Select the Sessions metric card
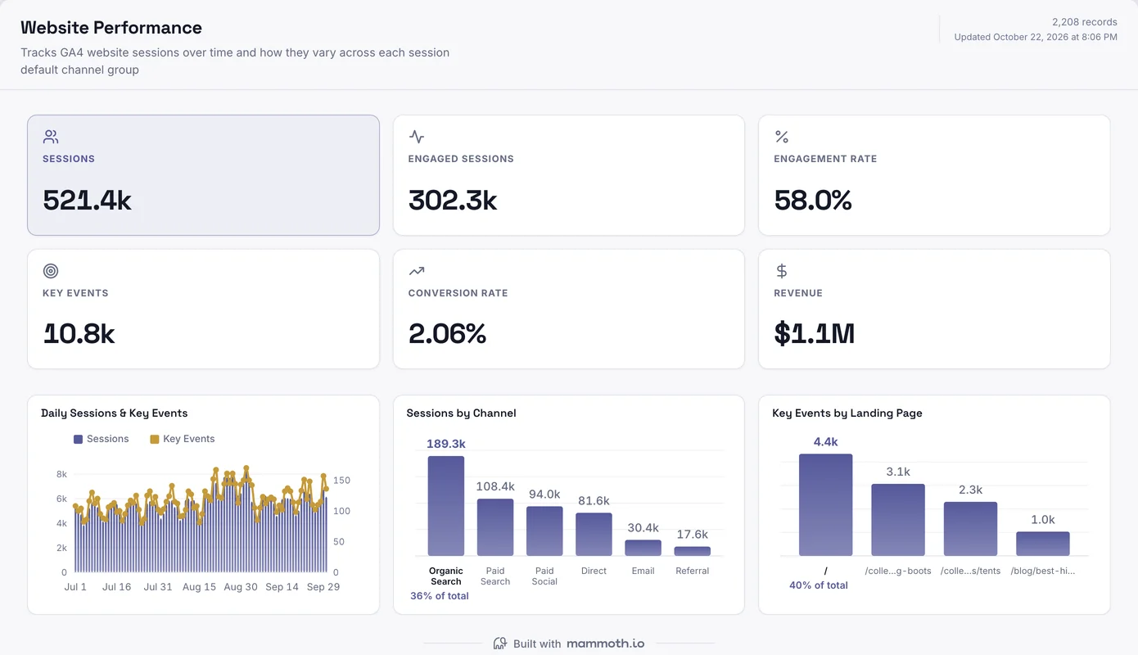The height and width of the screenshot is (655, 1138). (x=203, y=175)
